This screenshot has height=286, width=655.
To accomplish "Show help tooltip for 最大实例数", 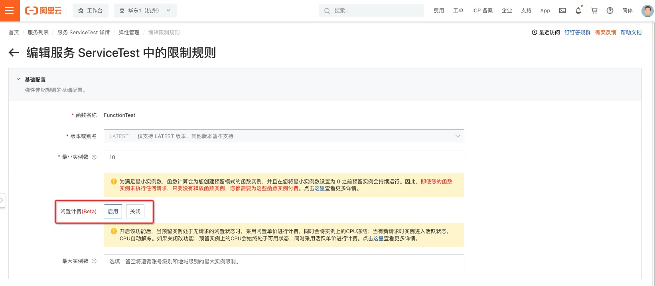I will click(94, 261).
